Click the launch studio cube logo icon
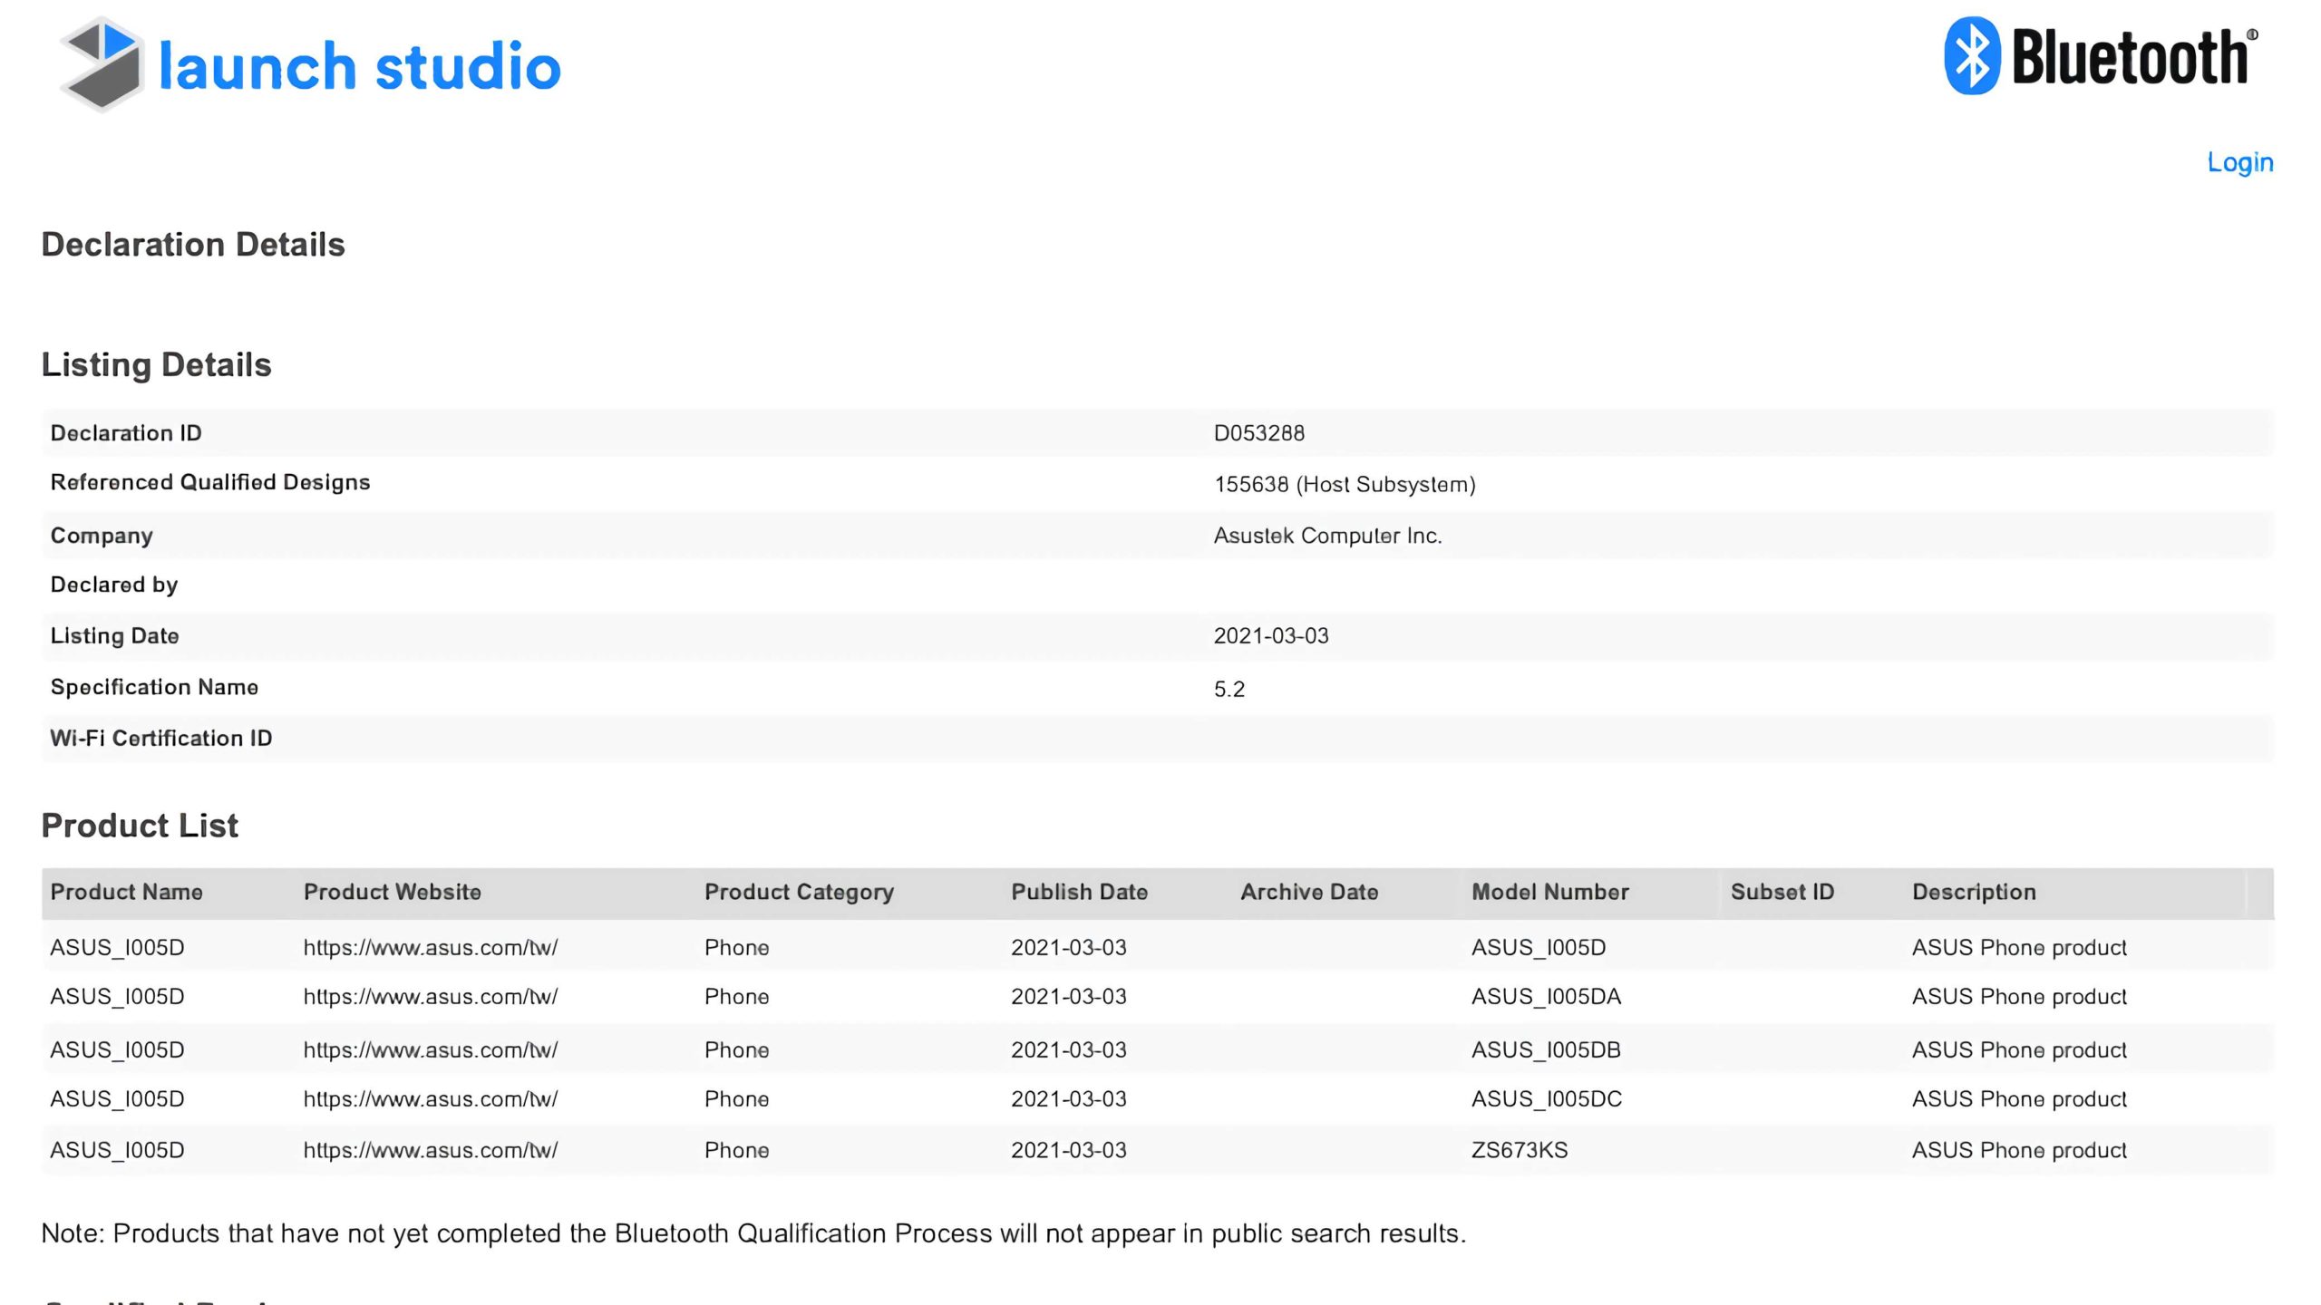 102,65
